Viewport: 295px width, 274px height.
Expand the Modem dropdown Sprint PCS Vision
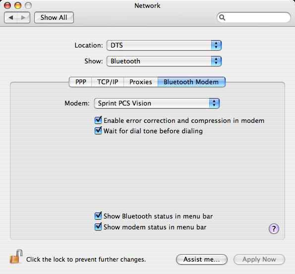[x=157, y=103]
